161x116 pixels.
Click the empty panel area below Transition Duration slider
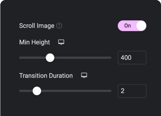[80, 106]
